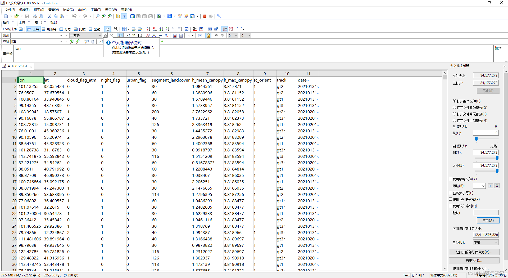
Task: Click the lock icon in filter bar
Action: click(x=208, y=35)
